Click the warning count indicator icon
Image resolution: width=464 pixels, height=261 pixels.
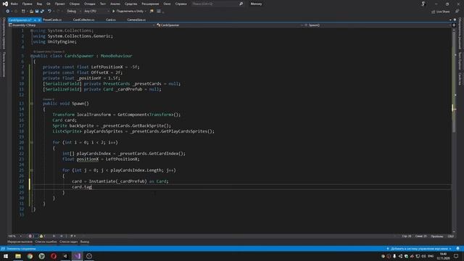coord(41,236)
